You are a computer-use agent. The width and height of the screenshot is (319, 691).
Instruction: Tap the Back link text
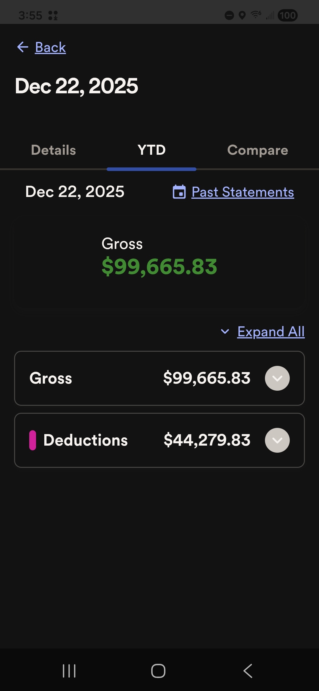point(51,47)
